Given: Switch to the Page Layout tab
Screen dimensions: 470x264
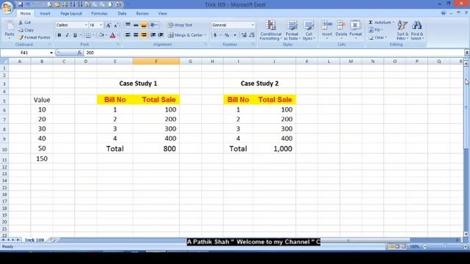Looking at the screenshot, I should [x=71, y=13].
